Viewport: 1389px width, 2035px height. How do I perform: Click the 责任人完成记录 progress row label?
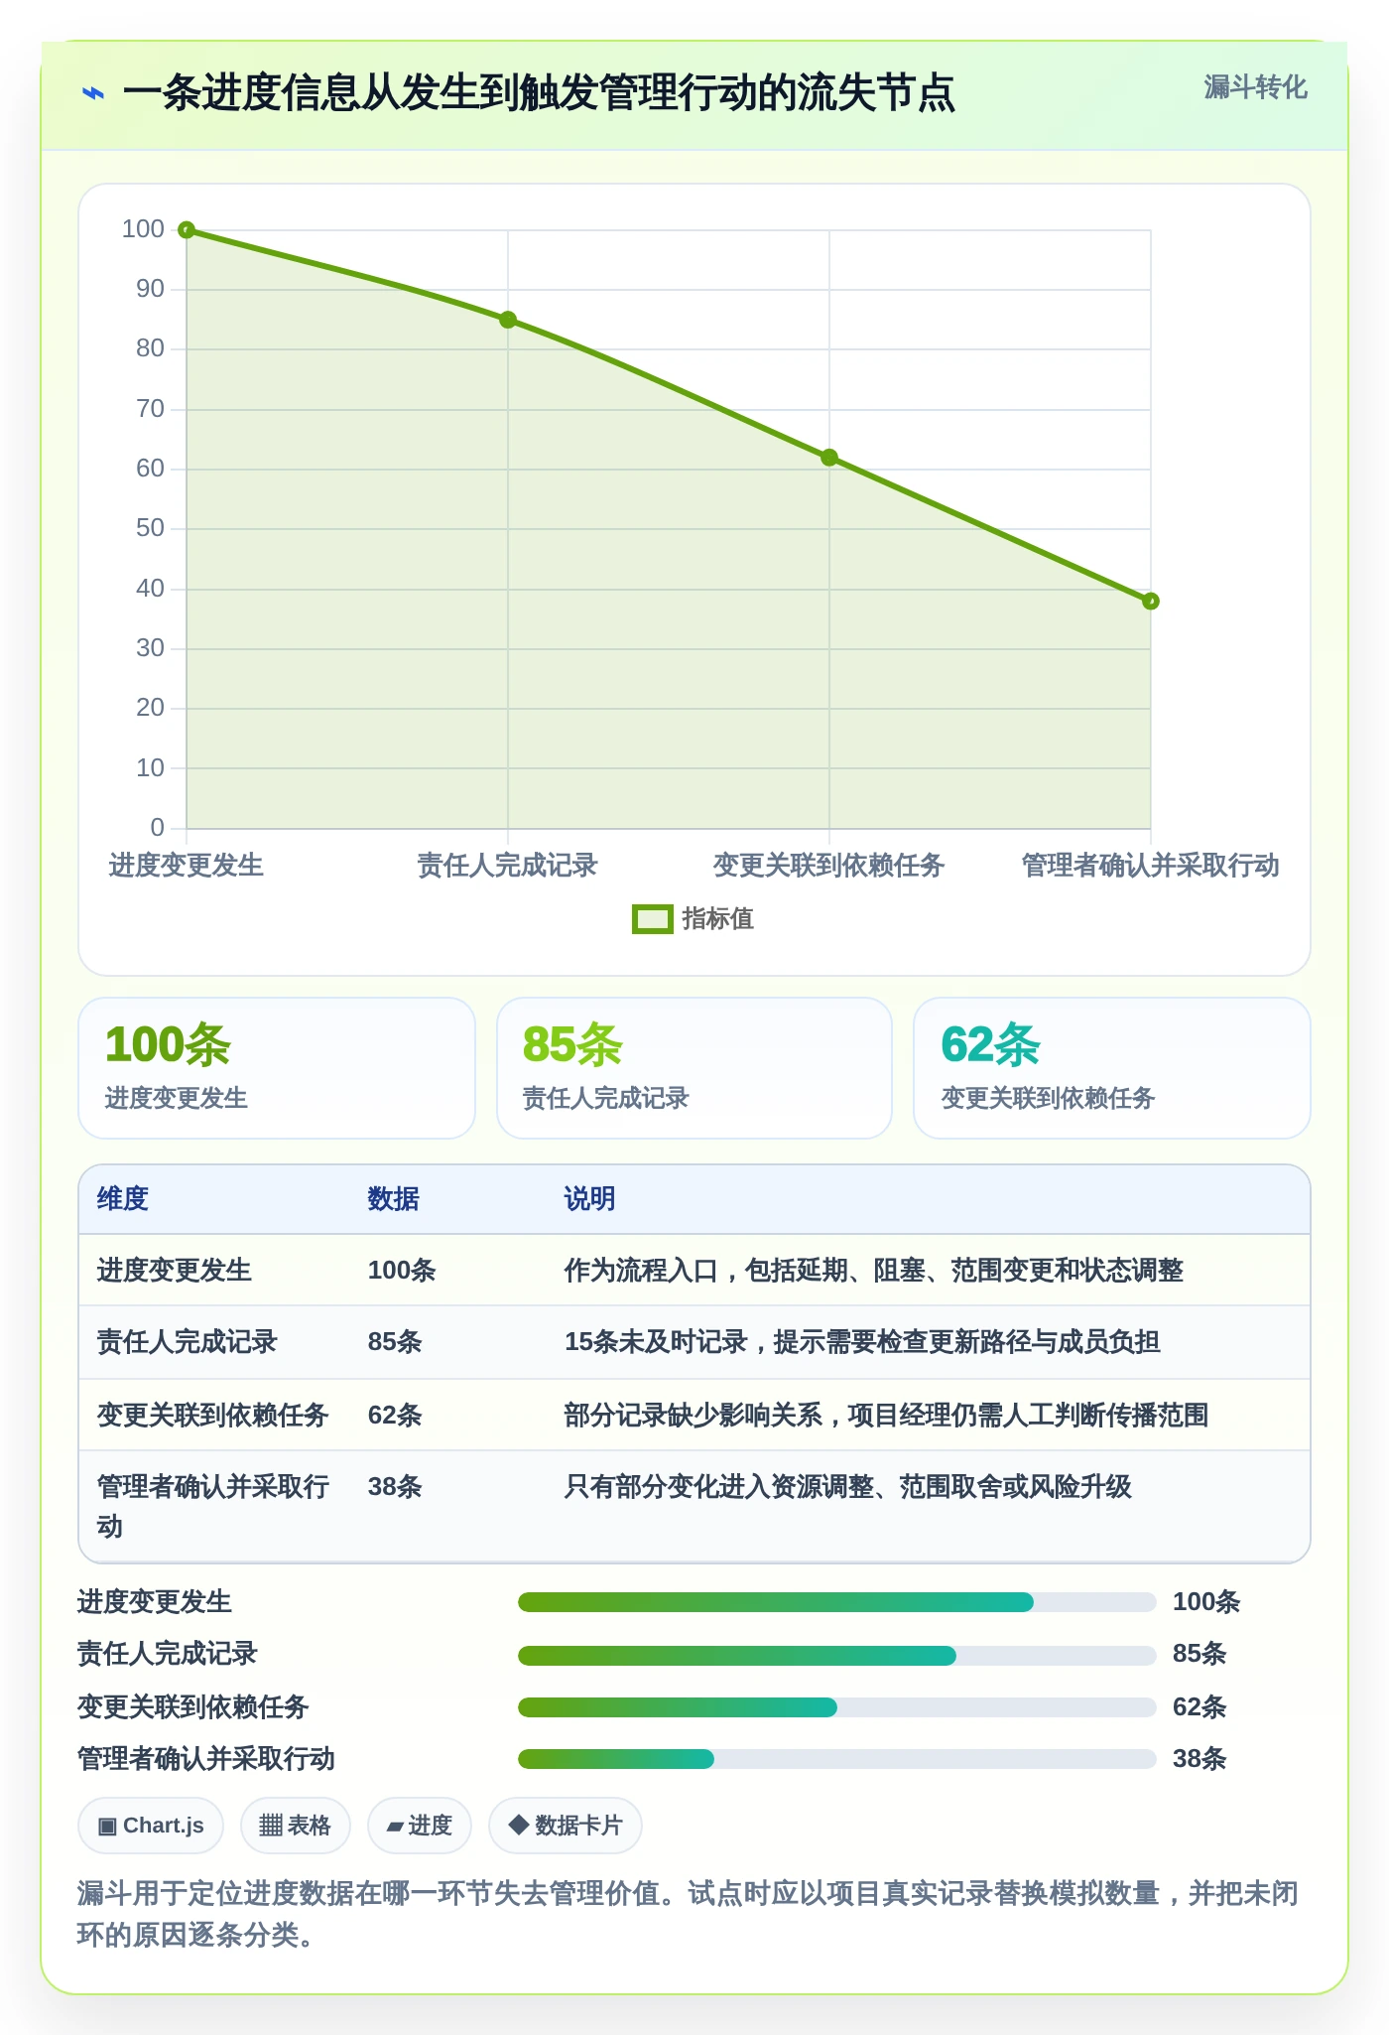(168, 1654)
